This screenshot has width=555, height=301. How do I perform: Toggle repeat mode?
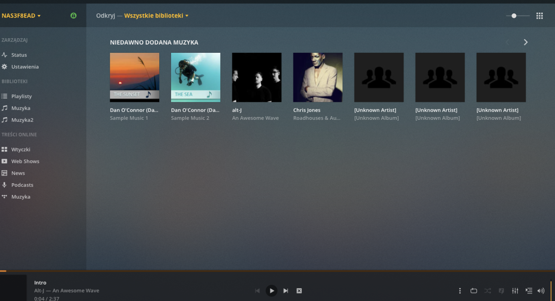point(474,291)
